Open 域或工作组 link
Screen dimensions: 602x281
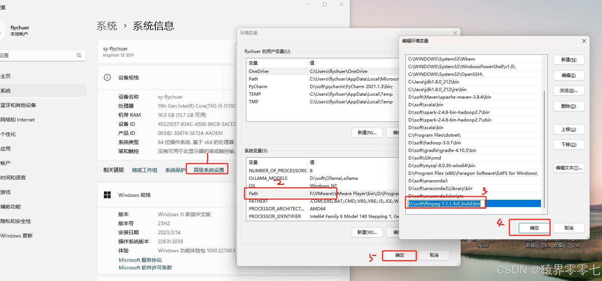click(145, 170)
